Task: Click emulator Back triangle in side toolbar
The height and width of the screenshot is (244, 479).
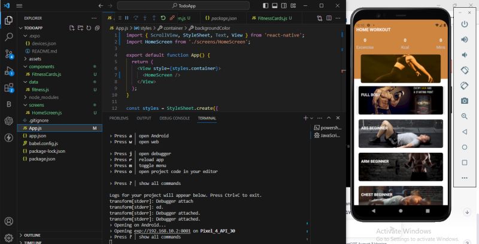Action: tap(465, 132)
